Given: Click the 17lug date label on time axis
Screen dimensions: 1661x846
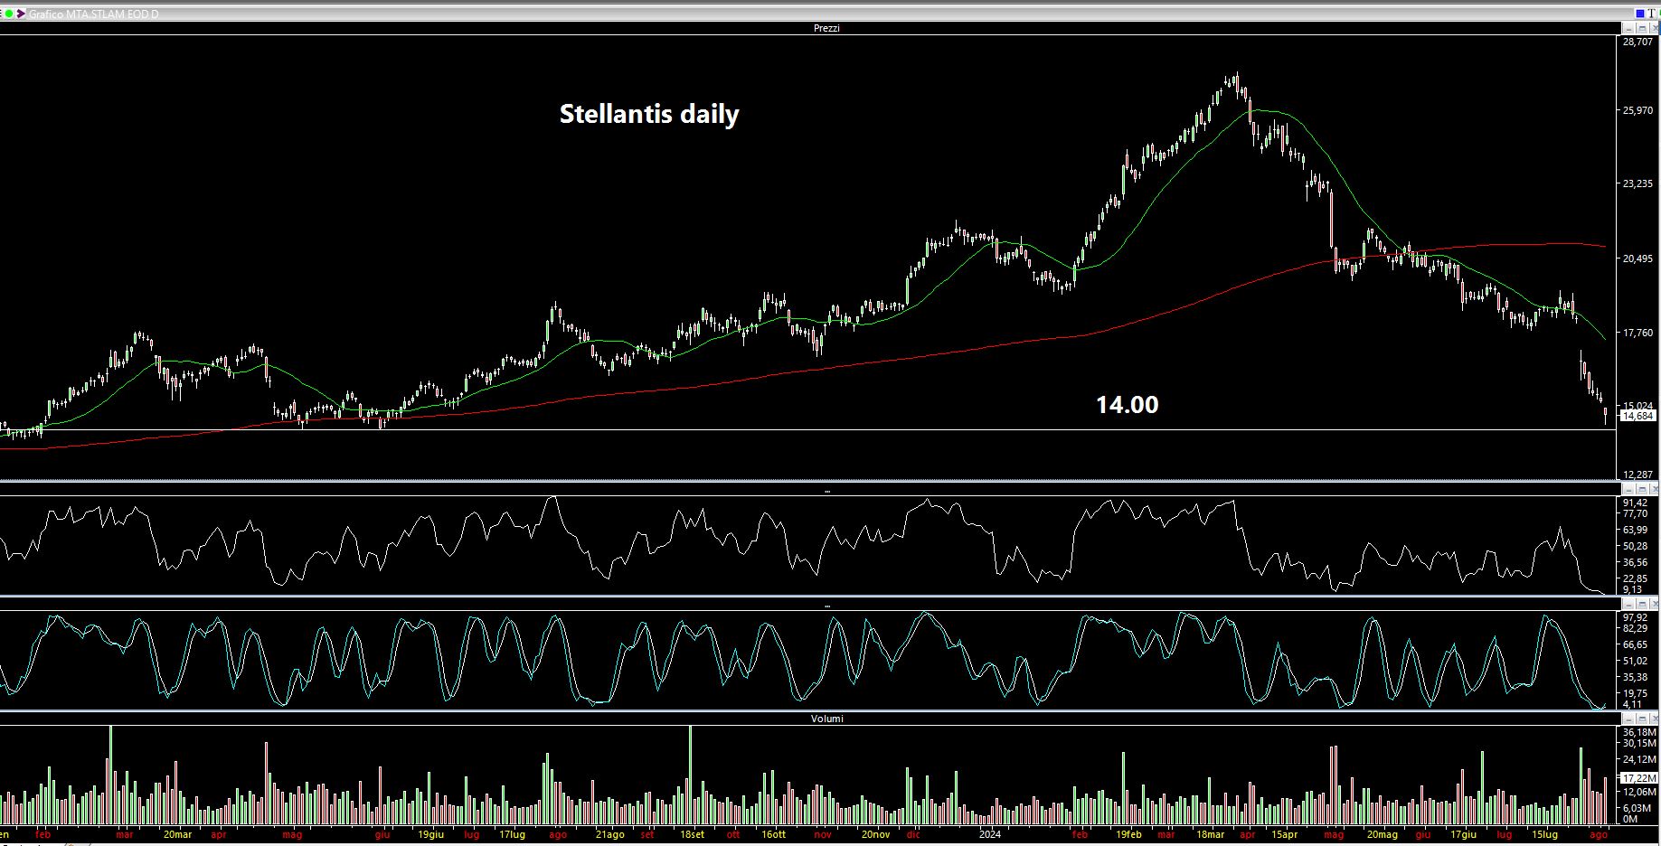Looking at the screenshot, I should 512,834.
